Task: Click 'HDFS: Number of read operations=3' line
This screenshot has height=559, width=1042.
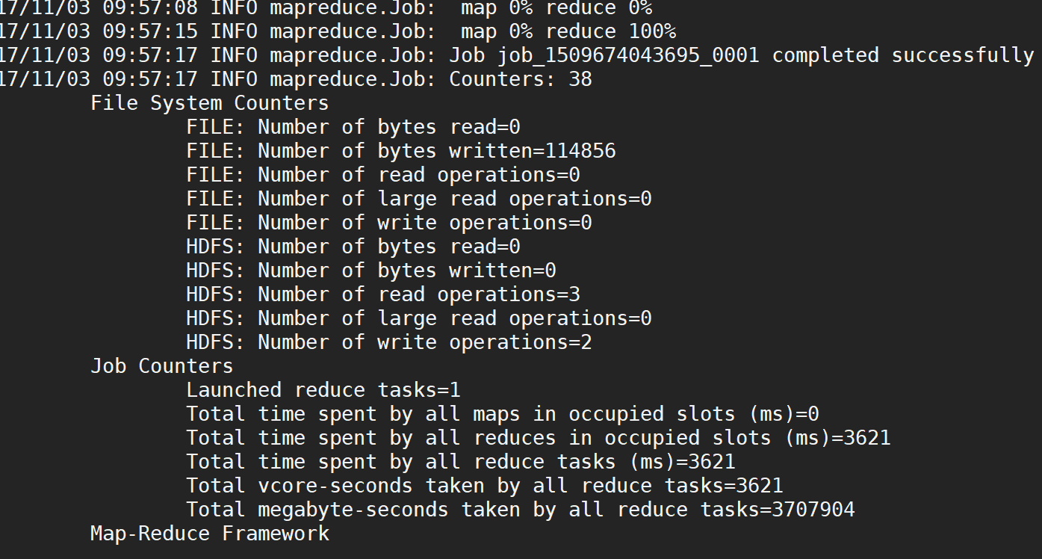Action: 383,294
